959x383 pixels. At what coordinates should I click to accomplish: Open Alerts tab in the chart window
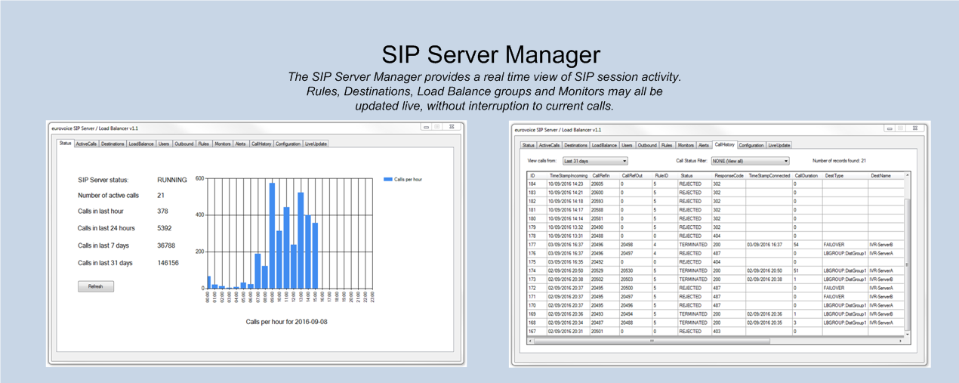click(241, 144)
